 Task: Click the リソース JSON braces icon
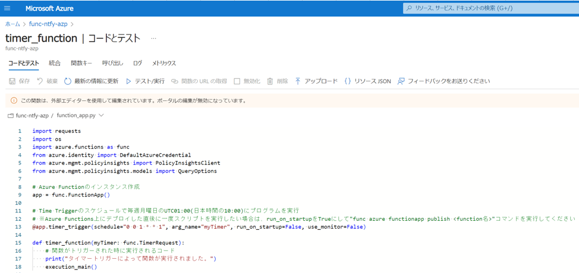(348, 81)
